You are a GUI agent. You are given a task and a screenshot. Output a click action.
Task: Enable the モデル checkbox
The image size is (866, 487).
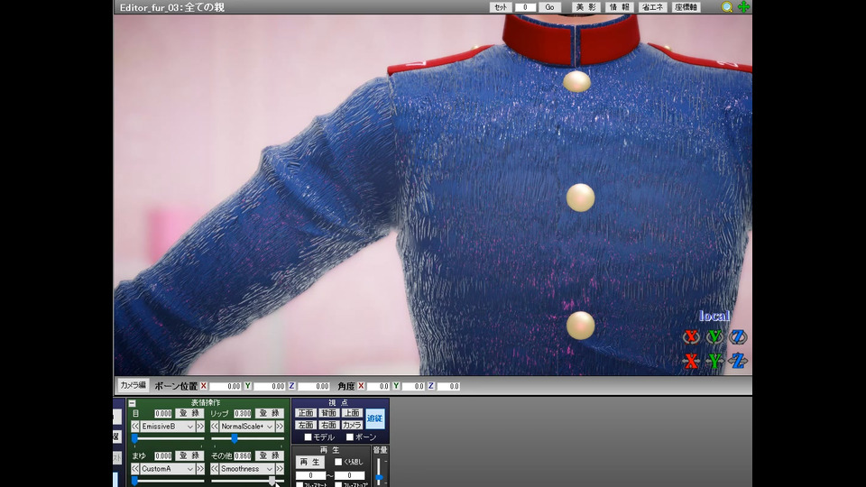pyautogui.click(x=309, y=437)
